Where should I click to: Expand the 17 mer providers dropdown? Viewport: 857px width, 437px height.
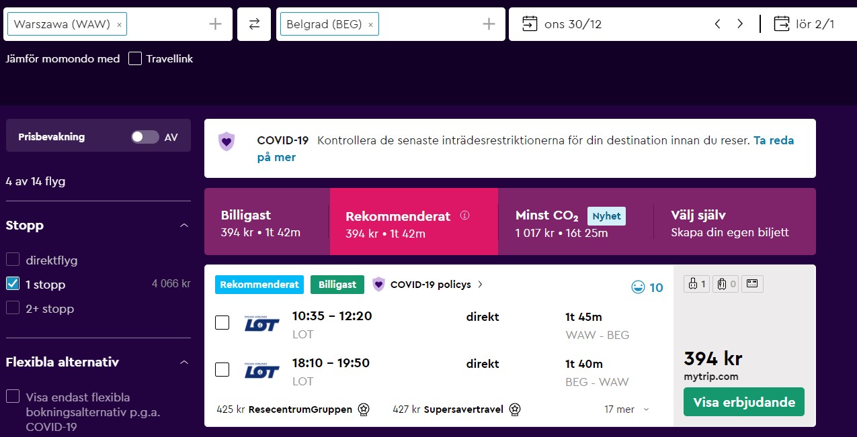(627, 409)
